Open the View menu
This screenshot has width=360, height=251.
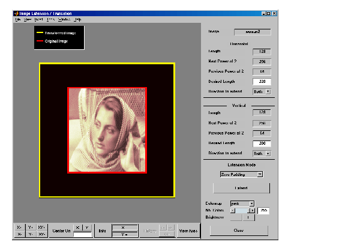tap(28, 20)
